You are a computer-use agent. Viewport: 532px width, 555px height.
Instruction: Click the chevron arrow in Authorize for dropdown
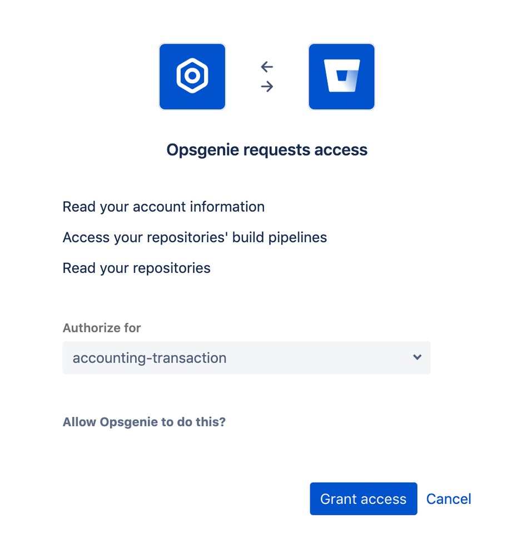417,357
